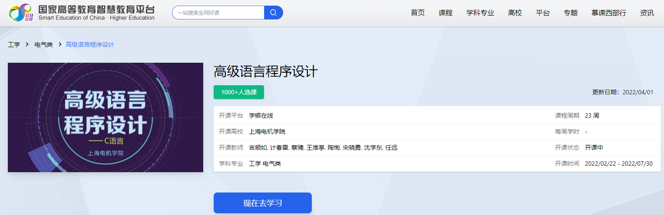Click the course title heading 高级语言程序设计
Viewport: 664px width, 215px height.
click(x=266, y=72)
